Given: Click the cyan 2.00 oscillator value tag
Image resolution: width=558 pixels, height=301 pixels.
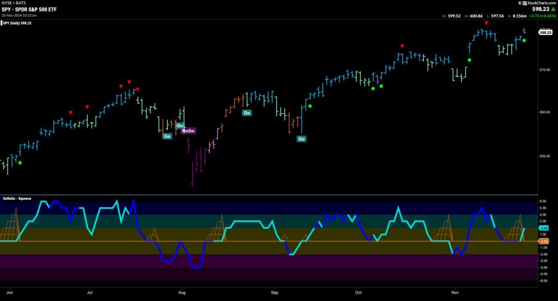Looking at the screenshot, I should (x=544, y=228).
